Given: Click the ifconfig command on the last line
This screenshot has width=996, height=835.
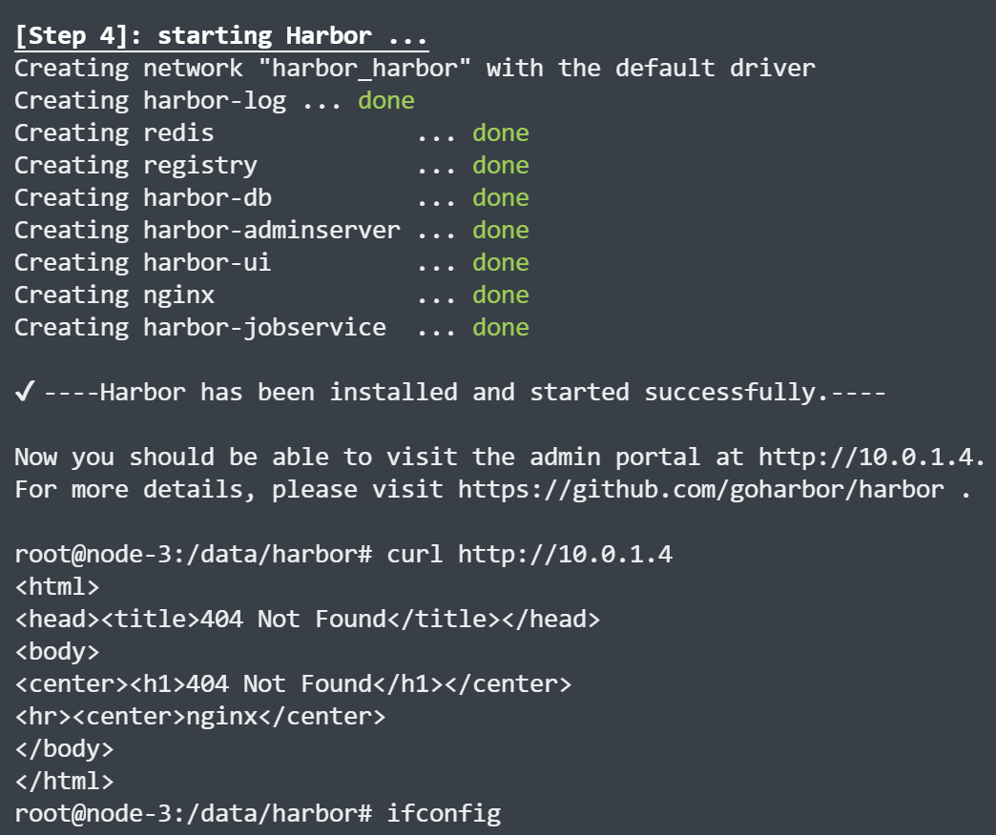Looking at the screenshot, I should coord(444,814).
